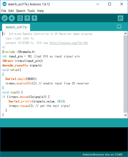Click the '#include <IRremote.h>' line

coord(19,52)
